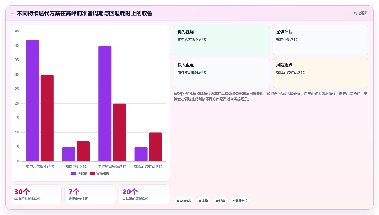Click the Chart.js tag chip
Viewport: 379px width, 215px height.
pos(184,201)
